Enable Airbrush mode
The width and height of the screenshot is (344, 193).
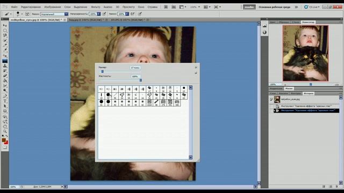pyautogui.click(x=133, y=14)
